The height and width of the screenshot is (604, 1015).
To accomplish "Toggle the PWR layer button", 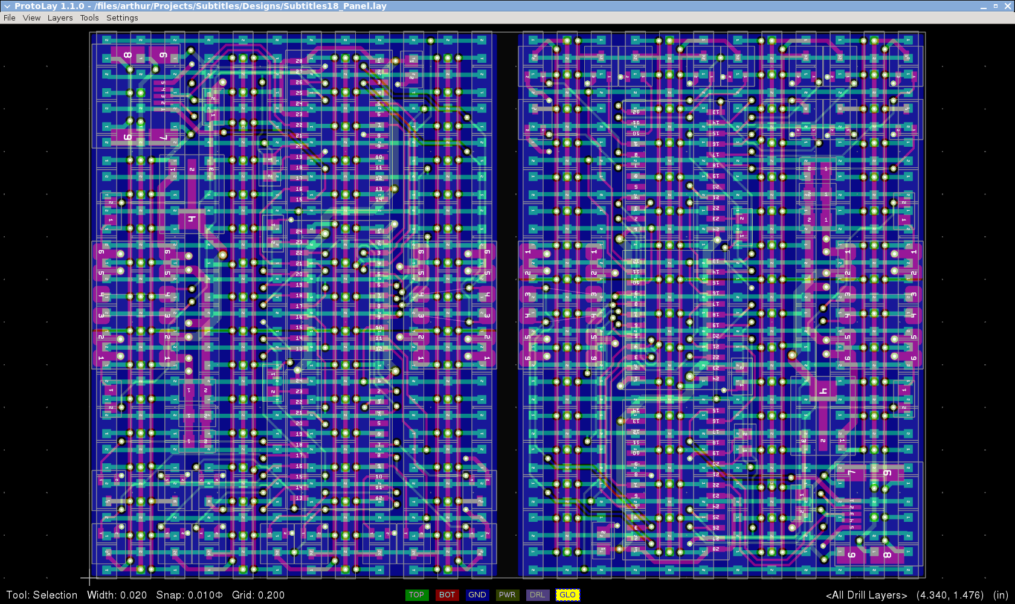I will coord(507,595).
